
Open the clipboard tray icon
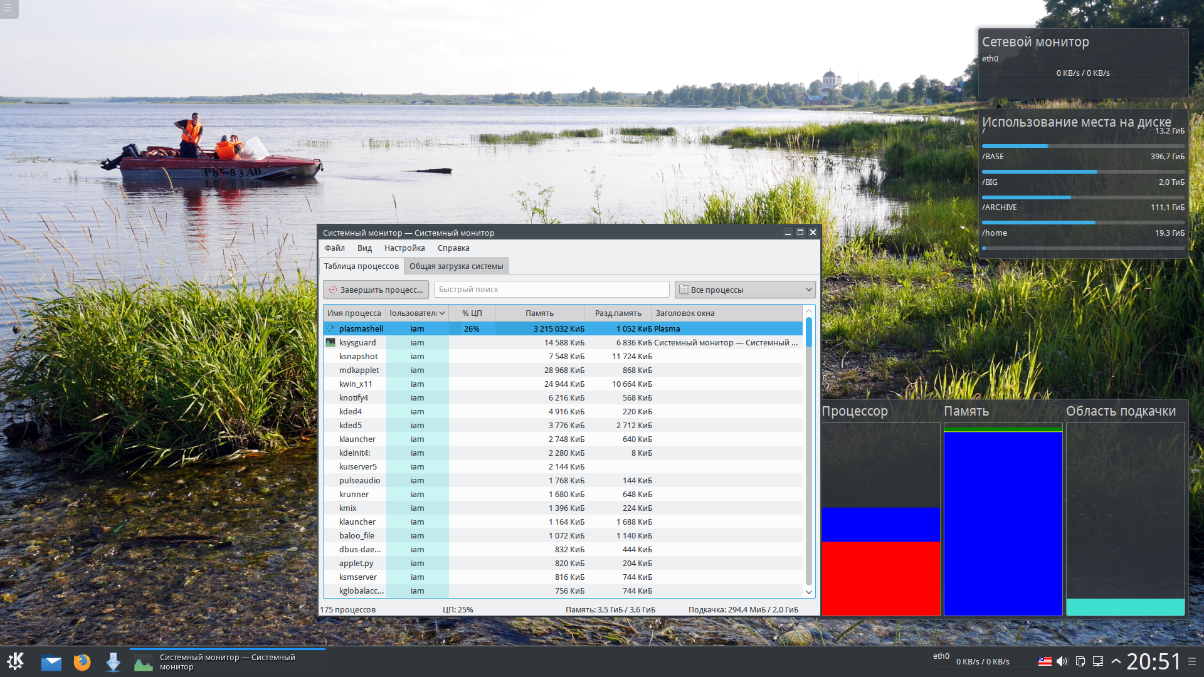tap(1080, 661)
